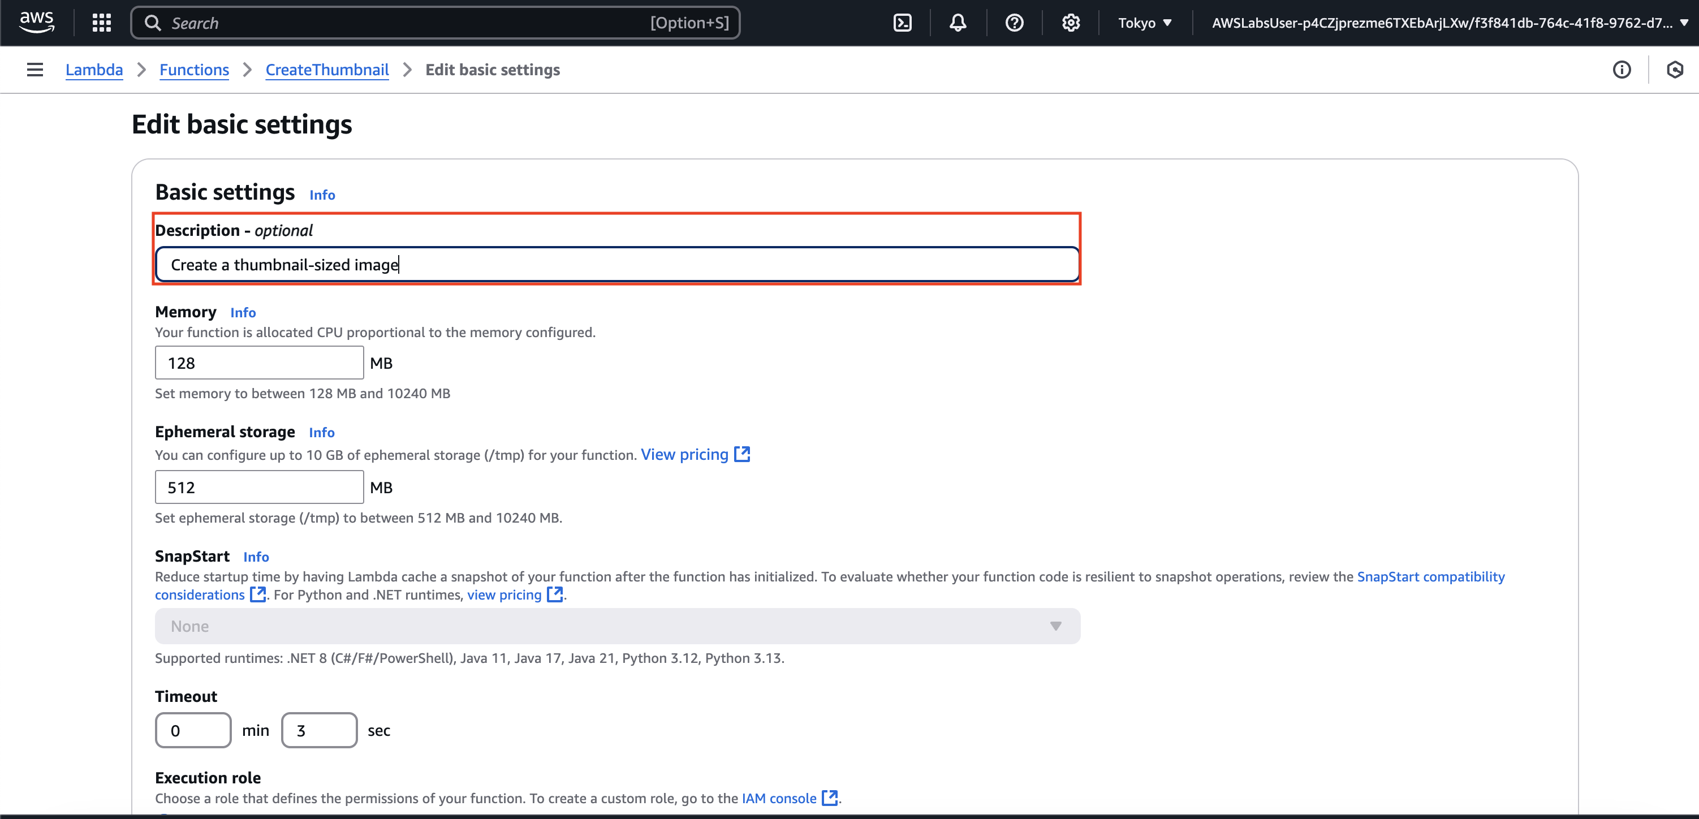
Task: Open the IAM console link
Action: click(x=778, y=798)
